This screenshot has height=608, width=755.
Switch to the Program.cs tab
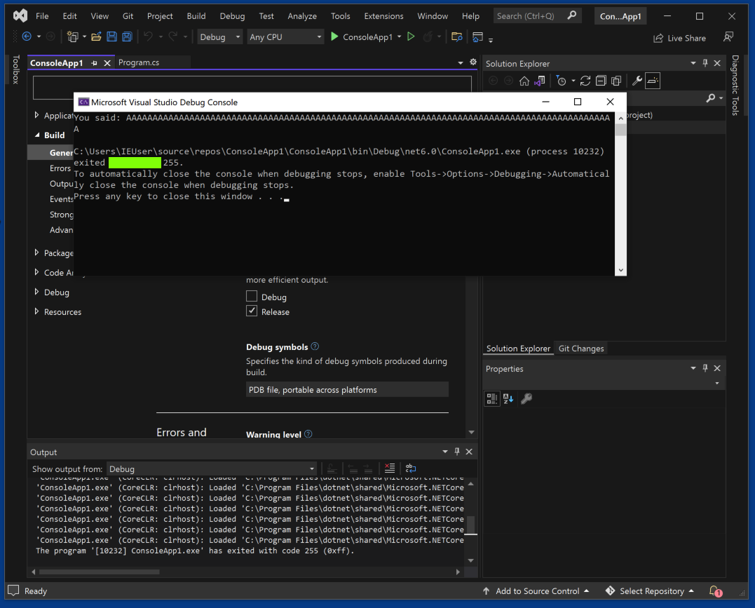139,62
